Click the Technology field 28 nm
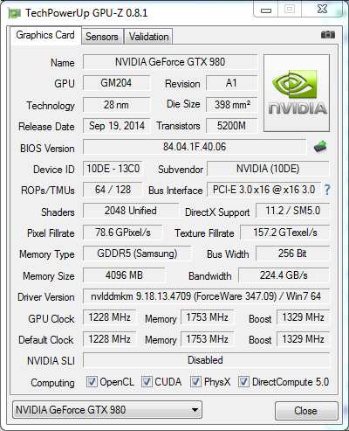 (116, 105)
